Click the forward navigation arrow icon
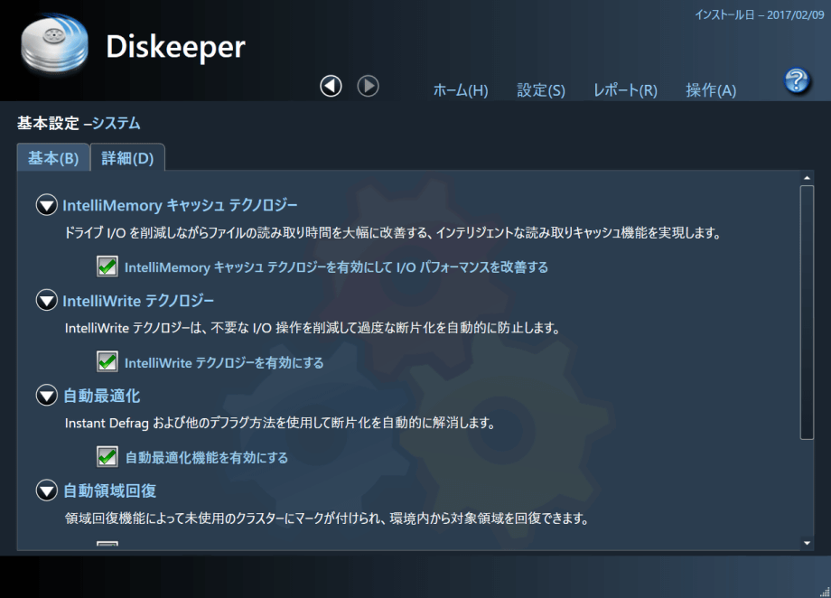The image size is (831, 598). pos(368,86)
